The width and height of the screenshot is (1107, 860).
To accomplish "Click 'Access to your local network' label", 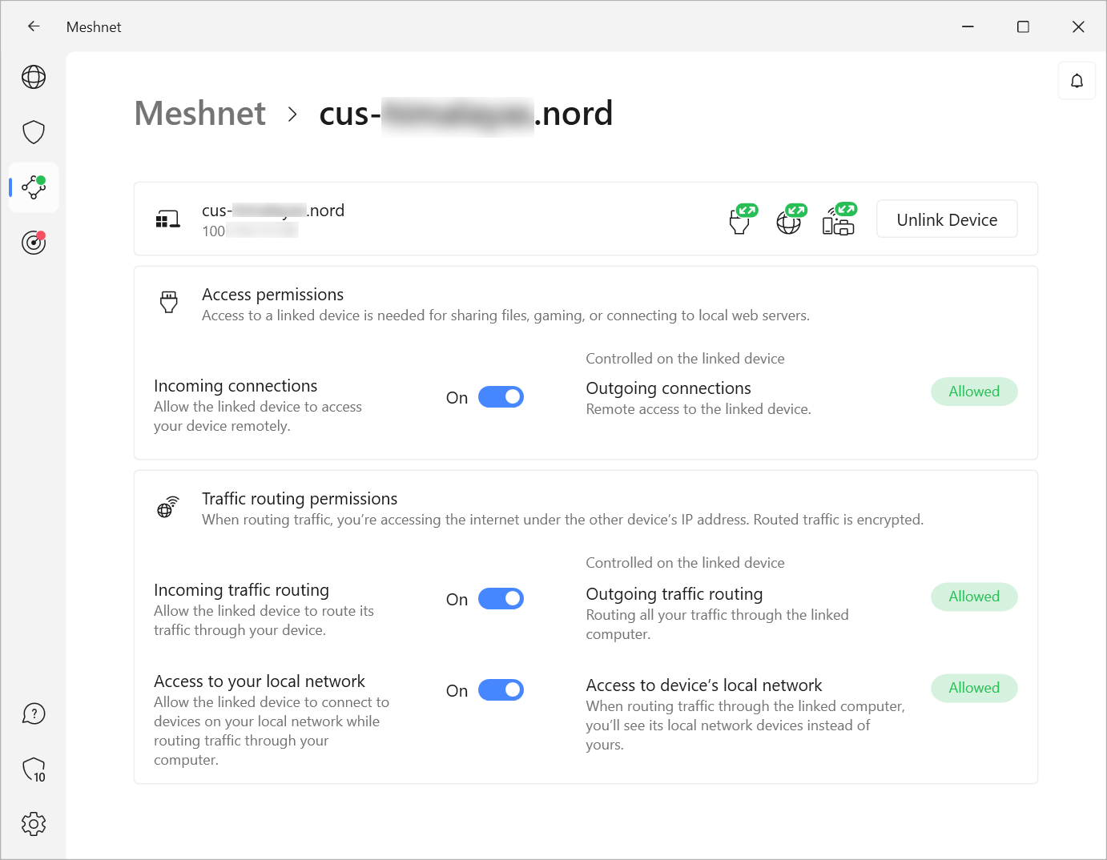I will point(260,681).
